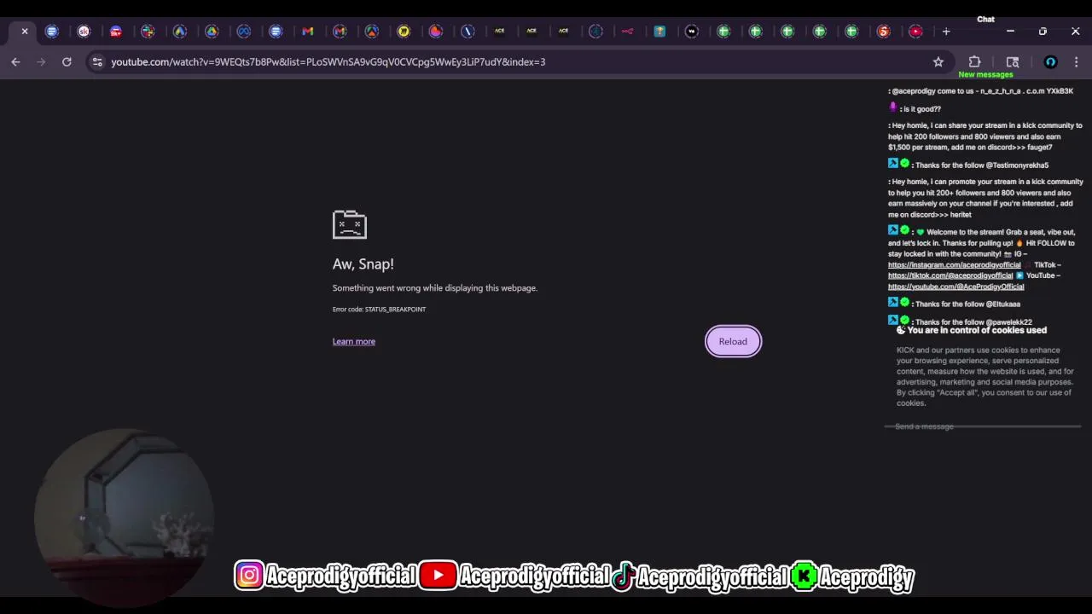Open the instagram.com/aceprodigyofficial link
Viewport: 1092px width, 614px height.
[954, 265]
